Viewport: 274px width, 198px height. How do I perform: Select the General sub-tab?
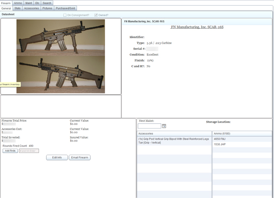[6, 9]
